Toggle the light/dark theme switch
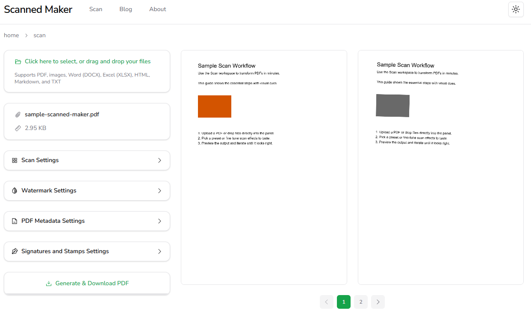This screenshot has width=531, height=325. [x=516, y=9]
